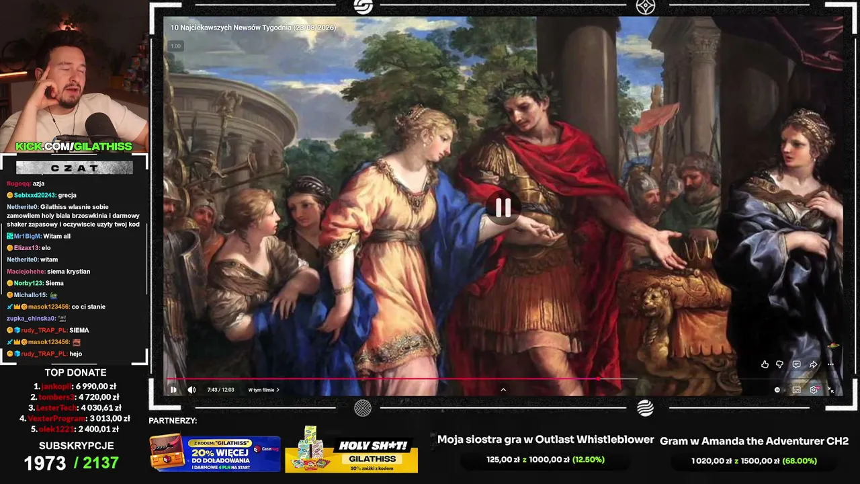860x484 pixels.
Task: Click top donor olek1221 entry
Action: [x=75, y=430]
